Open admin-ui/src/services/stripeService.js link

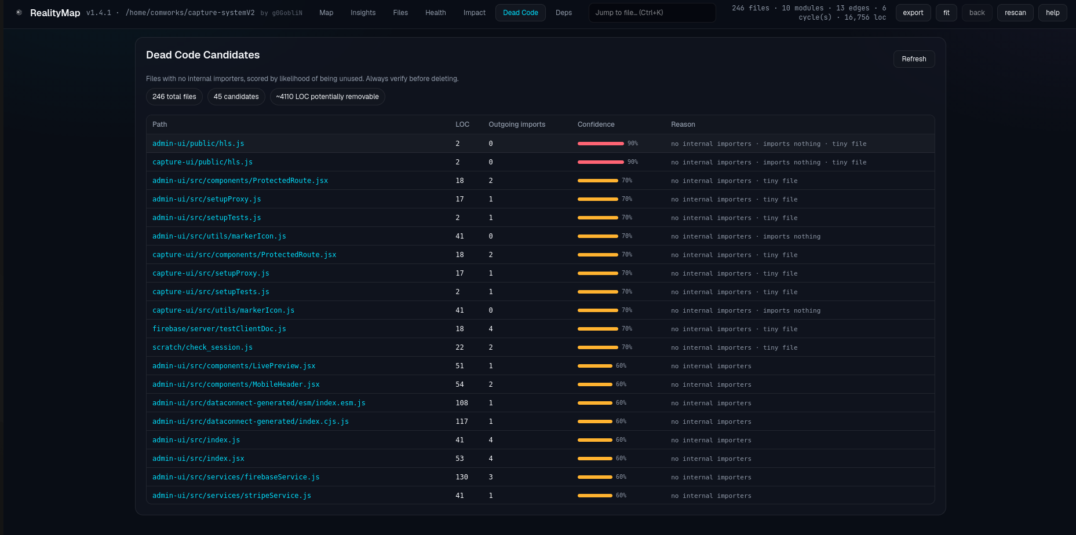click(x=232, y=496)
